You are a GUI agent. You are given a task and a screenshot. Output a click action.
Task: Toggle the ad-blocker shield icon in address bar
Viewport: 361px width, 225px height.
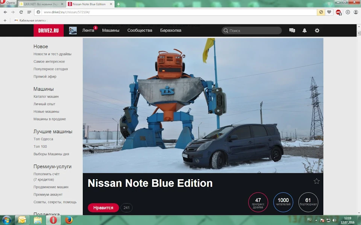pos(321,12)
